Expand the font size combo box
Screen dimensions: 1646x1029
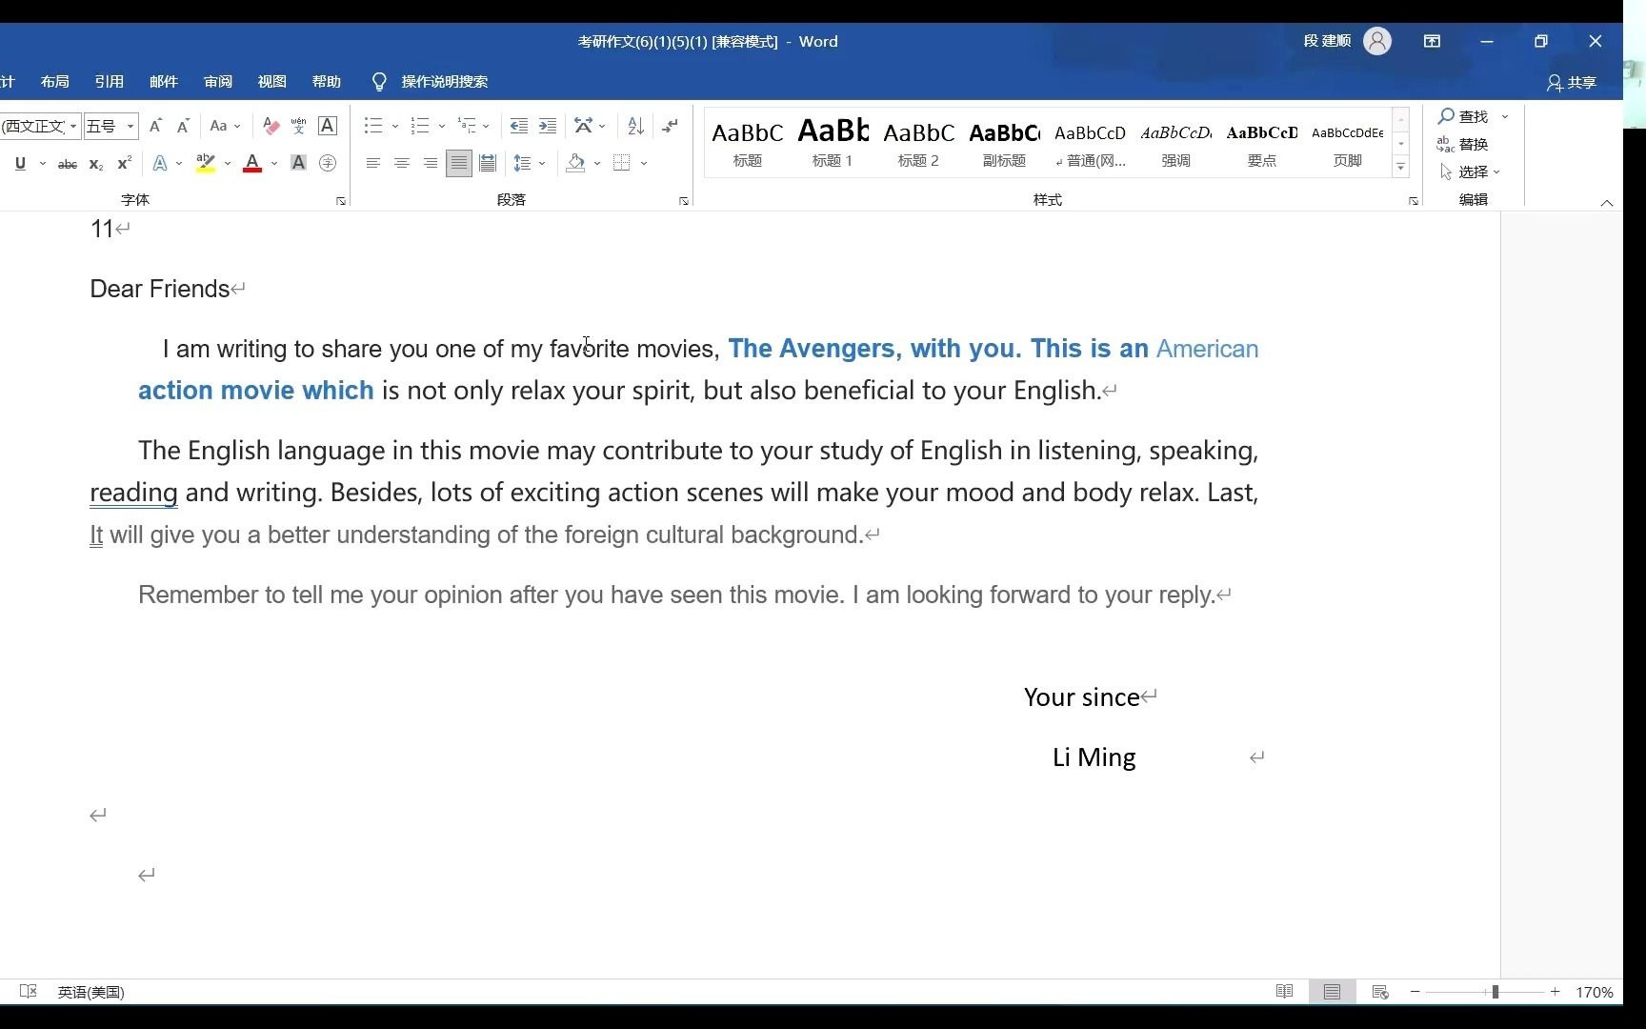(130, 126)
